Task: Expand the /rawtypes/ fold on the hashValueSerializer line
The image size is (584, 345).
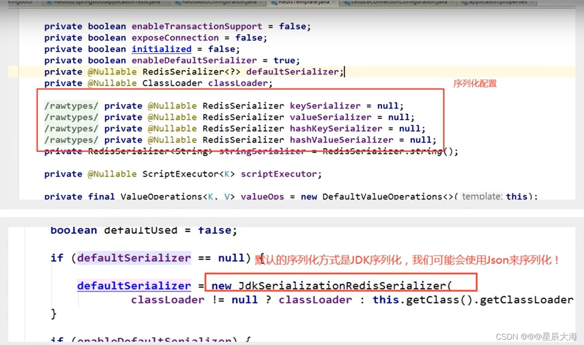Action: 71,140
